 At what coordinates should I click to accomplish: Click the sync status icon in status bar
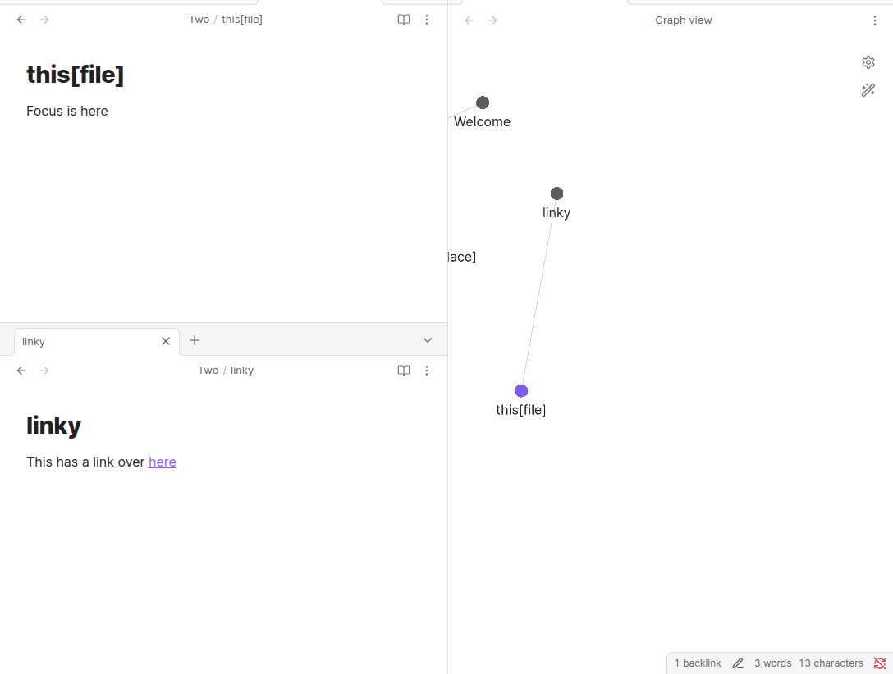click(880, 663)
